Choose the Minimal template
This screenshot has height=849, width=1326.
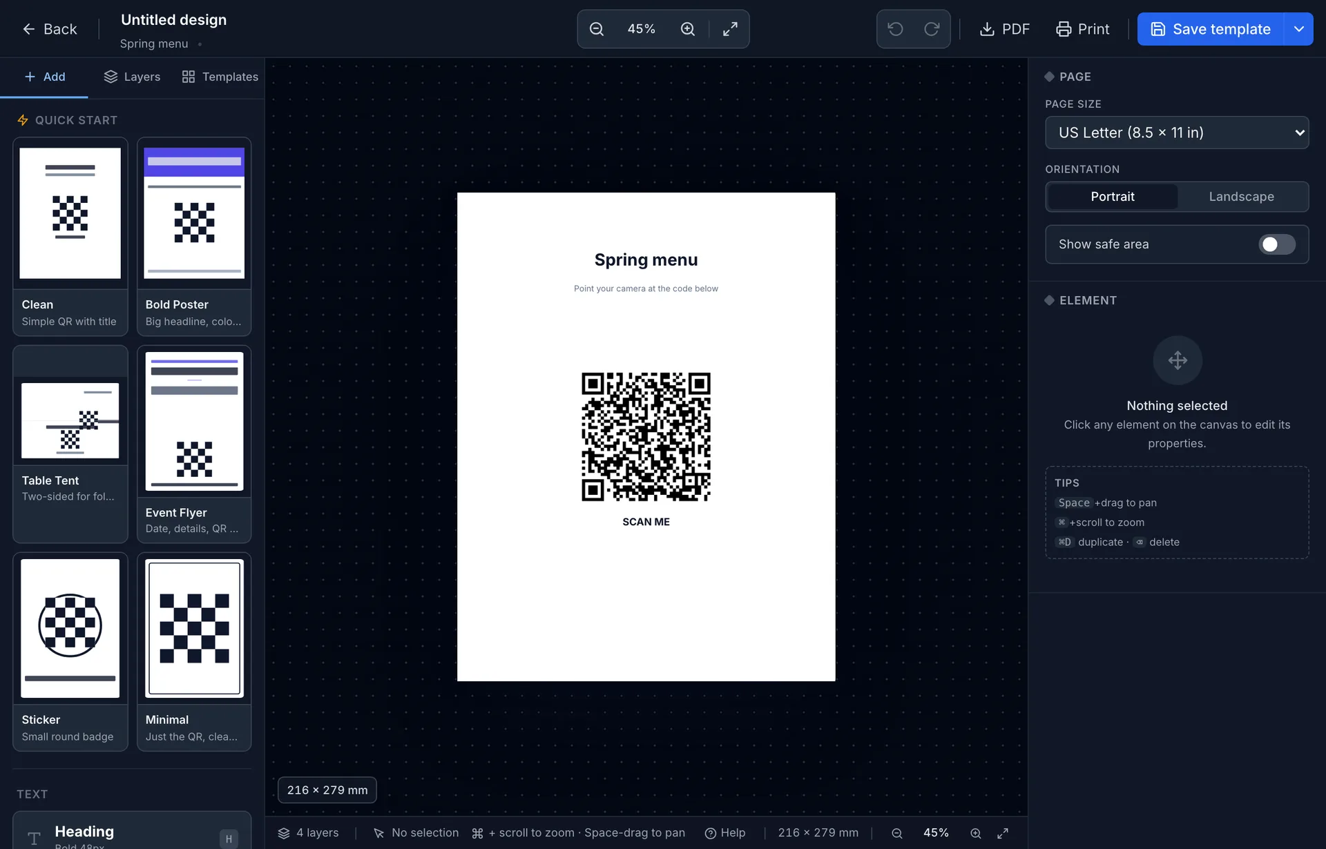pos(194,652)
